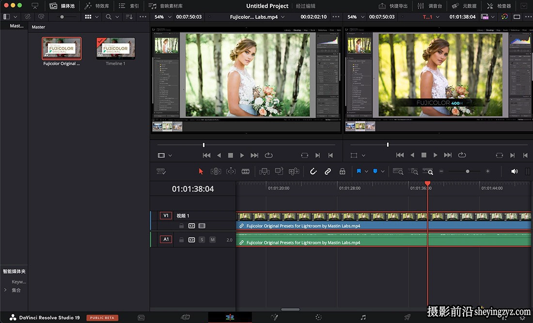
Task: Open the 调音台 mixer panel
Action: pyautogui.click(x=430, y=6)
